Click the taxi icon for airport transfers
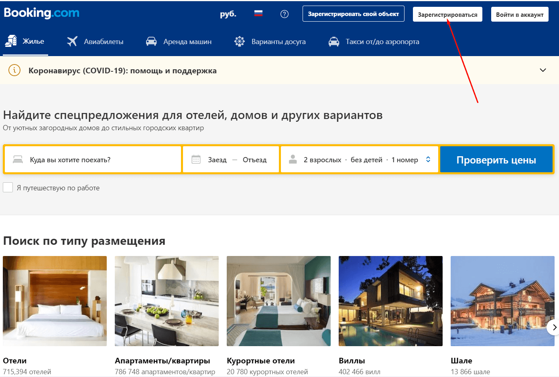The height and width of the screenshot is (377, 559). pos(334,41)
